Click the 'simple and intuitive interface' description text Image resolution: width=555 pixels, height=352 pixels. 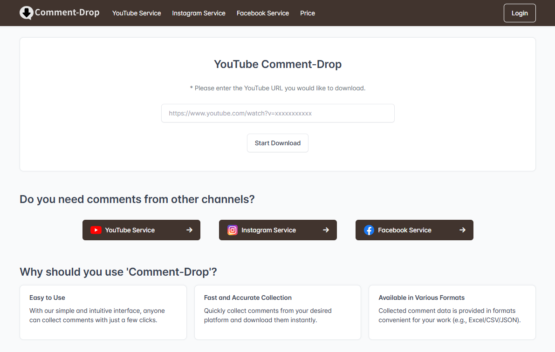97,315
